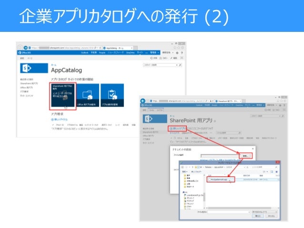304x228 pixels.
Task: Select PC node in file dialog tree
Action: coord(185,193)
